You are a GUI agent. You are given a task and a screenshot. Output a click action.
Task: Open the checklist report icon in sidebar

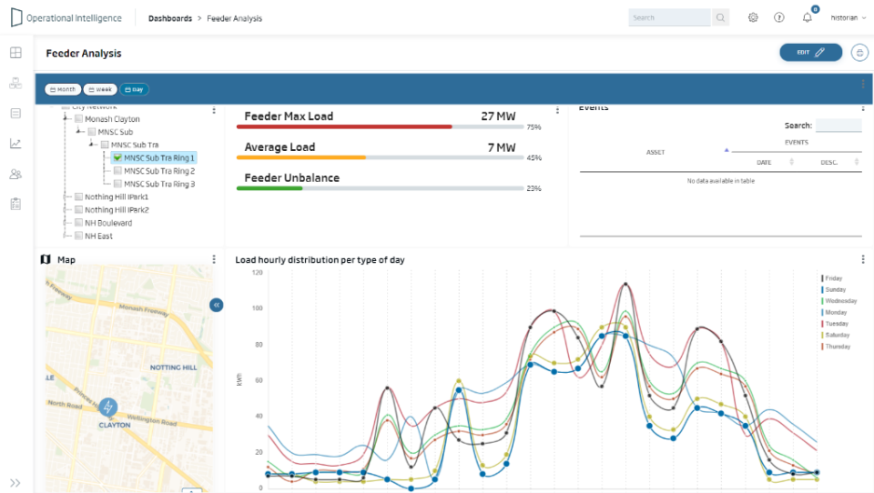point(15,204)
